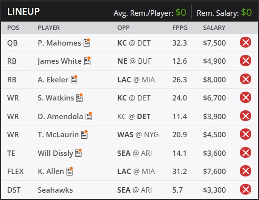Remove D. Amendola with red X

click(245, 116)
